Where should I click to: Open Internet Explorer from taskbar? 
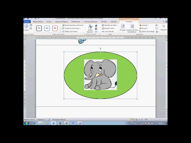point(34,123)
